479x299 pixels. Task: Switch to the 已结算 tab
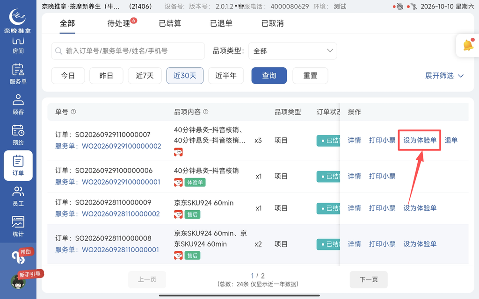(x=170, y=23)
